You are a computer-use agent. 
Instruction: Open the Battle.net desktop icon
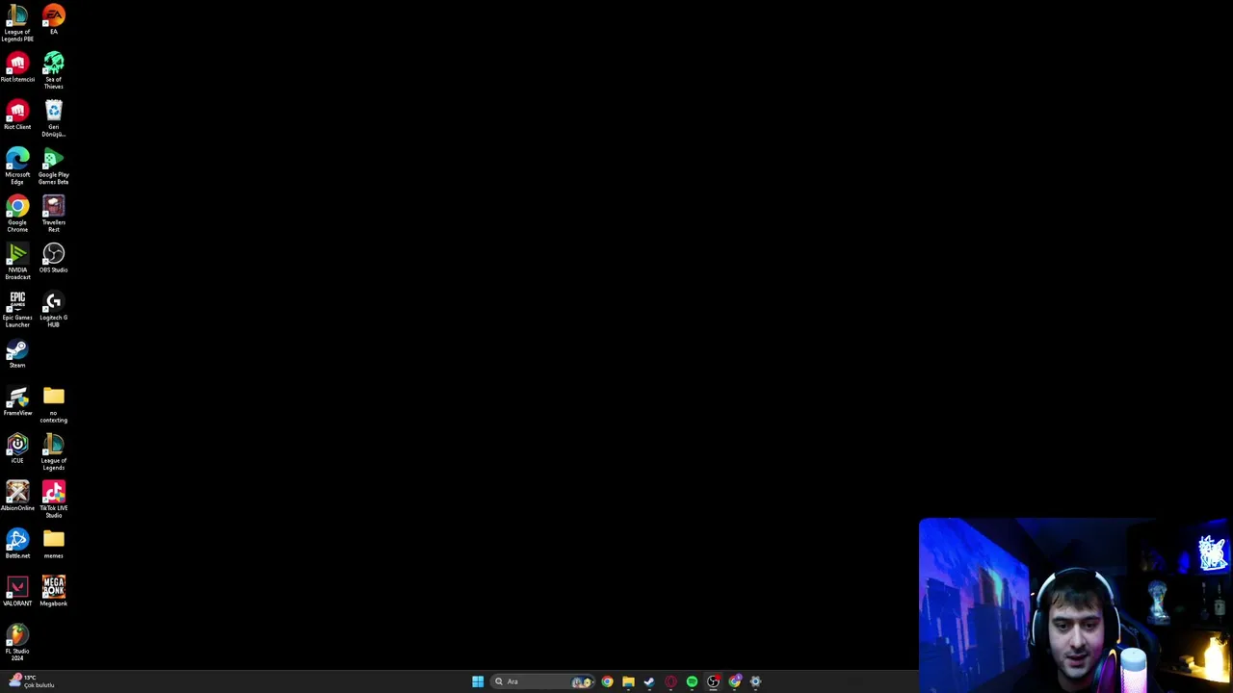click(17, 544)
